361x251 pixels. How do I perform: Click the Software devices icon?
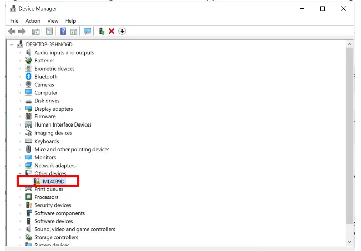28,221
